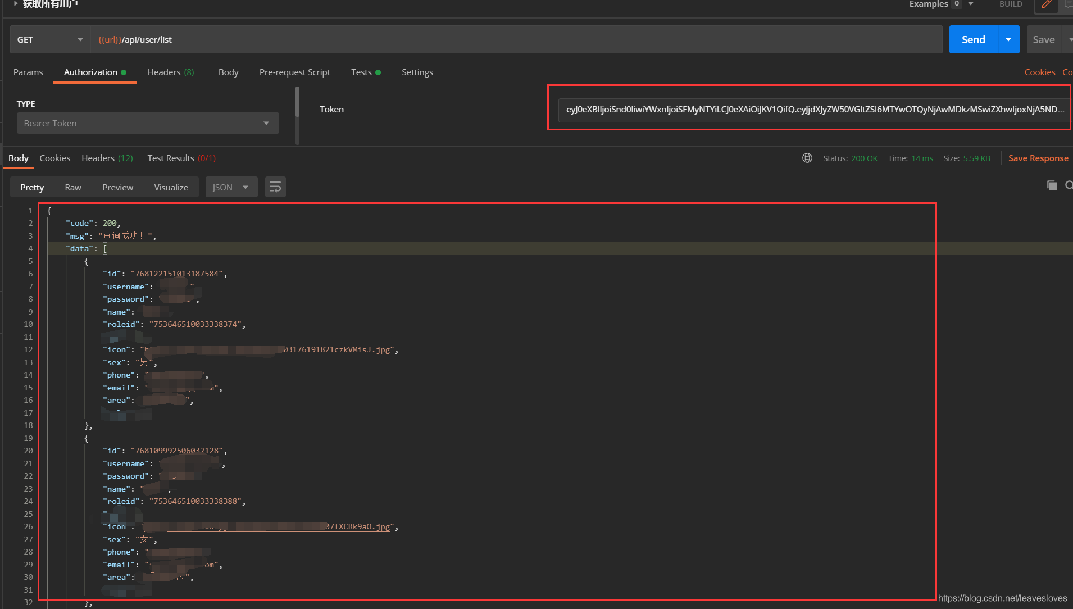Switch to the Pre-request Script tab

tap(294, 72)
